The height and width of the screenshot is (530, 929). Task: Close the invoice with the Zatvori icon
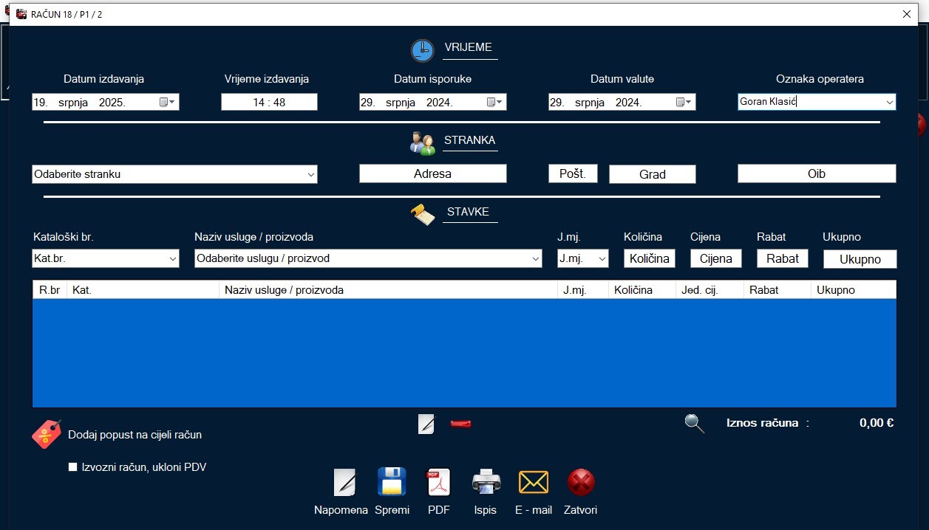580,483
